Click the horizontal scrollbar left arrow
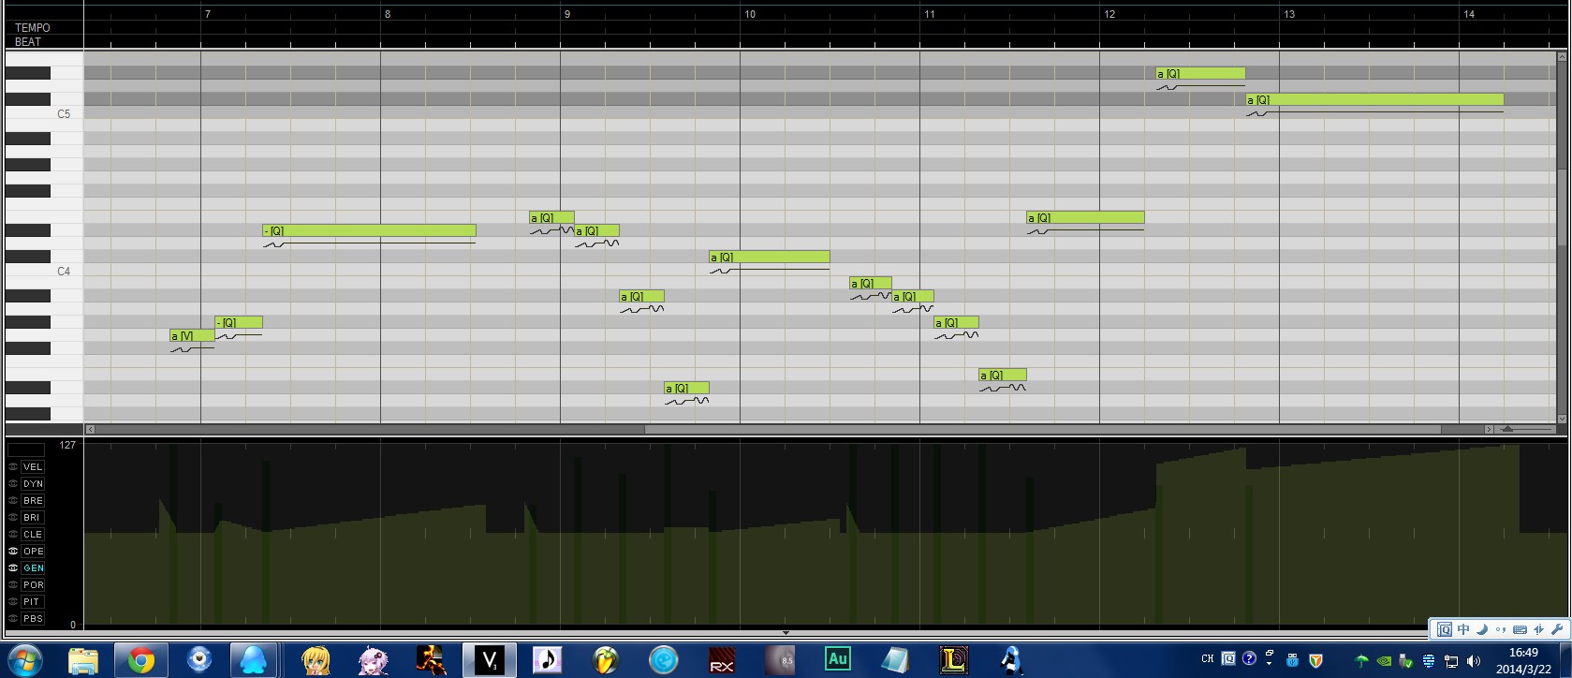This screenshot has height=678, width=1572. pos(90,429)
